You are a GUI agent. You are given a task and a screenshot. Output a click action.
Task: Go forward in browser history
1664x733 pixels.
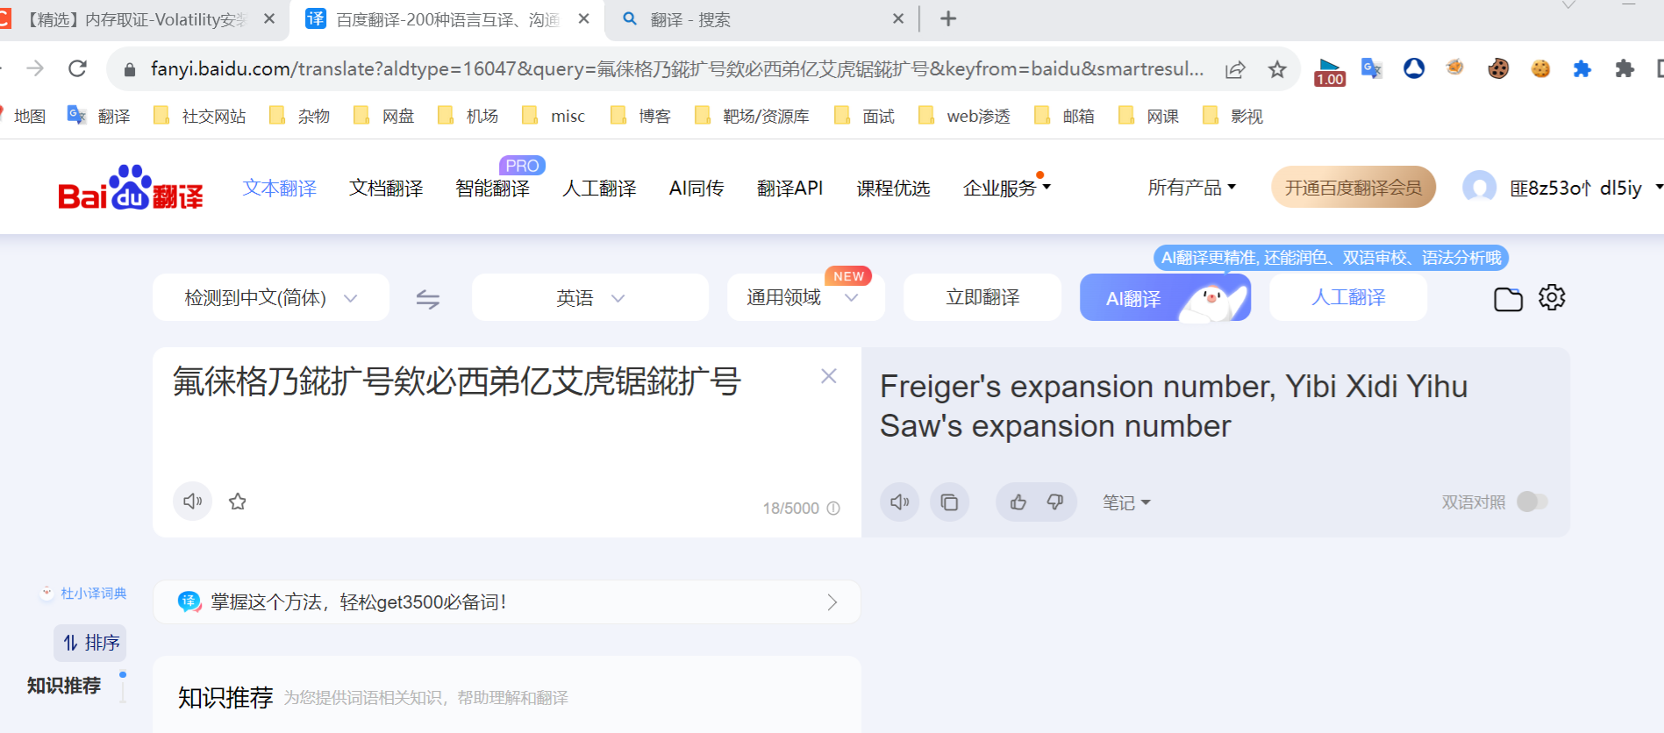[x=35, y=68]
